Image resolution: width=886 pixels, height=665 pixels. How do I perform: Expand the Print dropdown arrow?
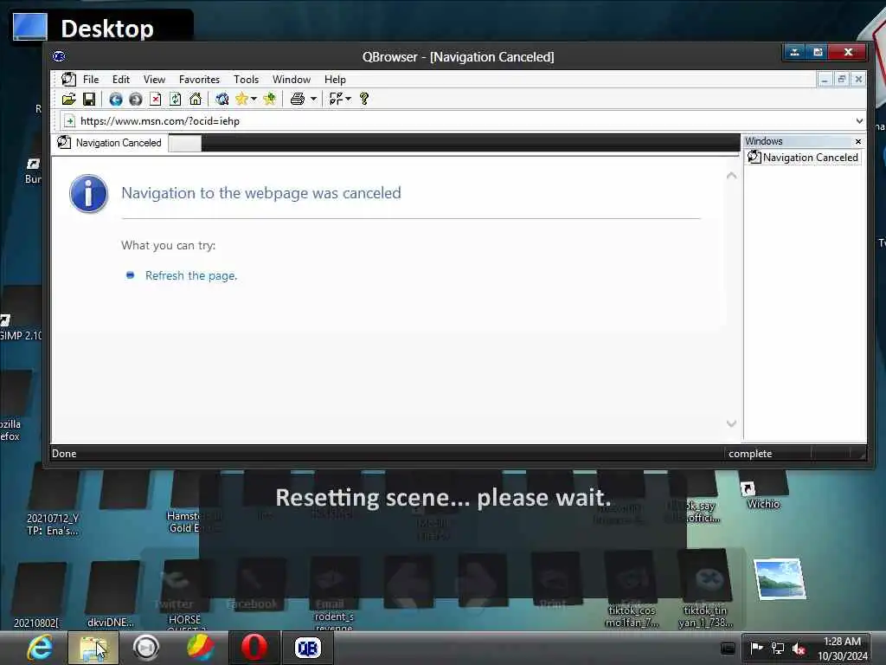(313, 99)
